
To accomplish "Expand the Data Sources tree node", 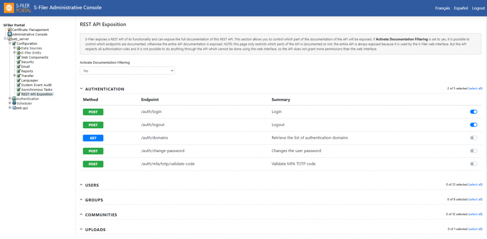I will point(14,48).
